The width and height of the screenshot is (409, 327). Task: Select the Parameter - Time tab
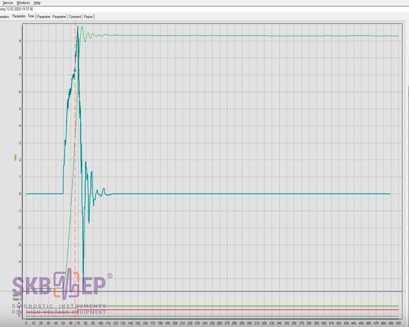(23, 16)
